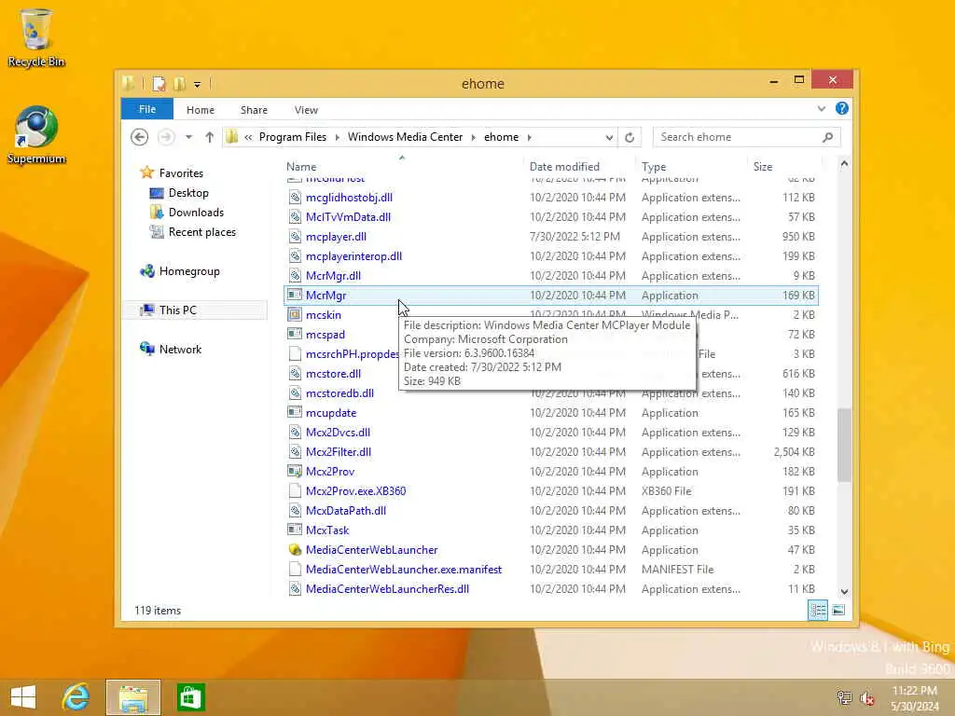Select the MediaCenterWebLauncher.exe.manifest file name

[404, 570]
